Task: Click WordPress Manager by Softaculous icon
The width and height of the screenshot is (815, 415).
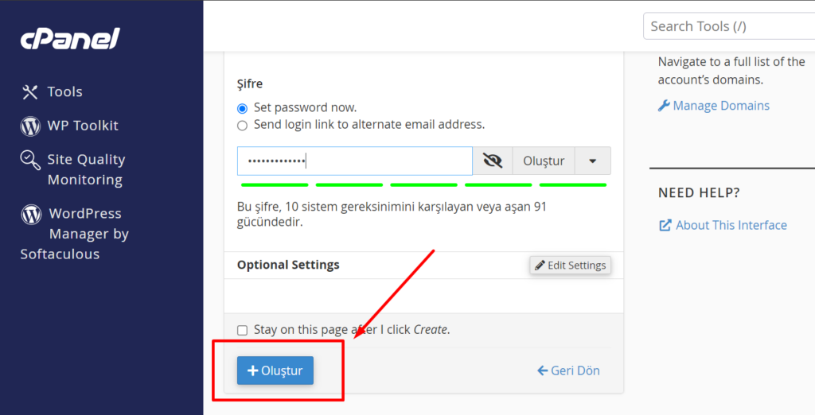Action: (x=31, y=214)
